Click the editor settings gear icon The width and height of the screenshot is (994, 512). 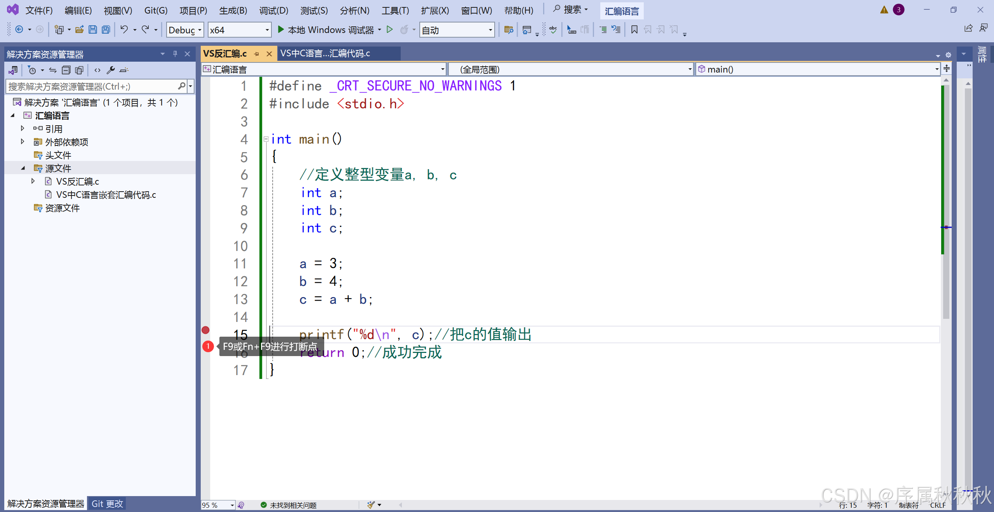(948, 55)
